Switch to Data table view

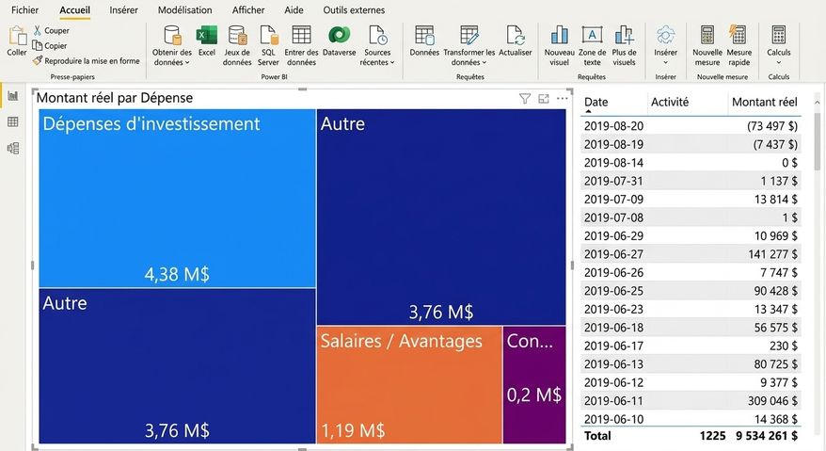click(13, 121)
